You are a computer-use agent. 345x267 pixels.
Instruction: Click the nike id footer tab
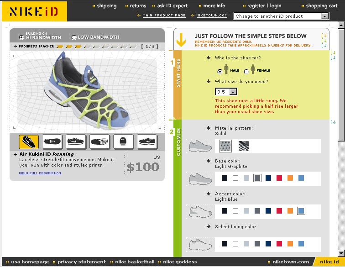(x=329, y=262)
